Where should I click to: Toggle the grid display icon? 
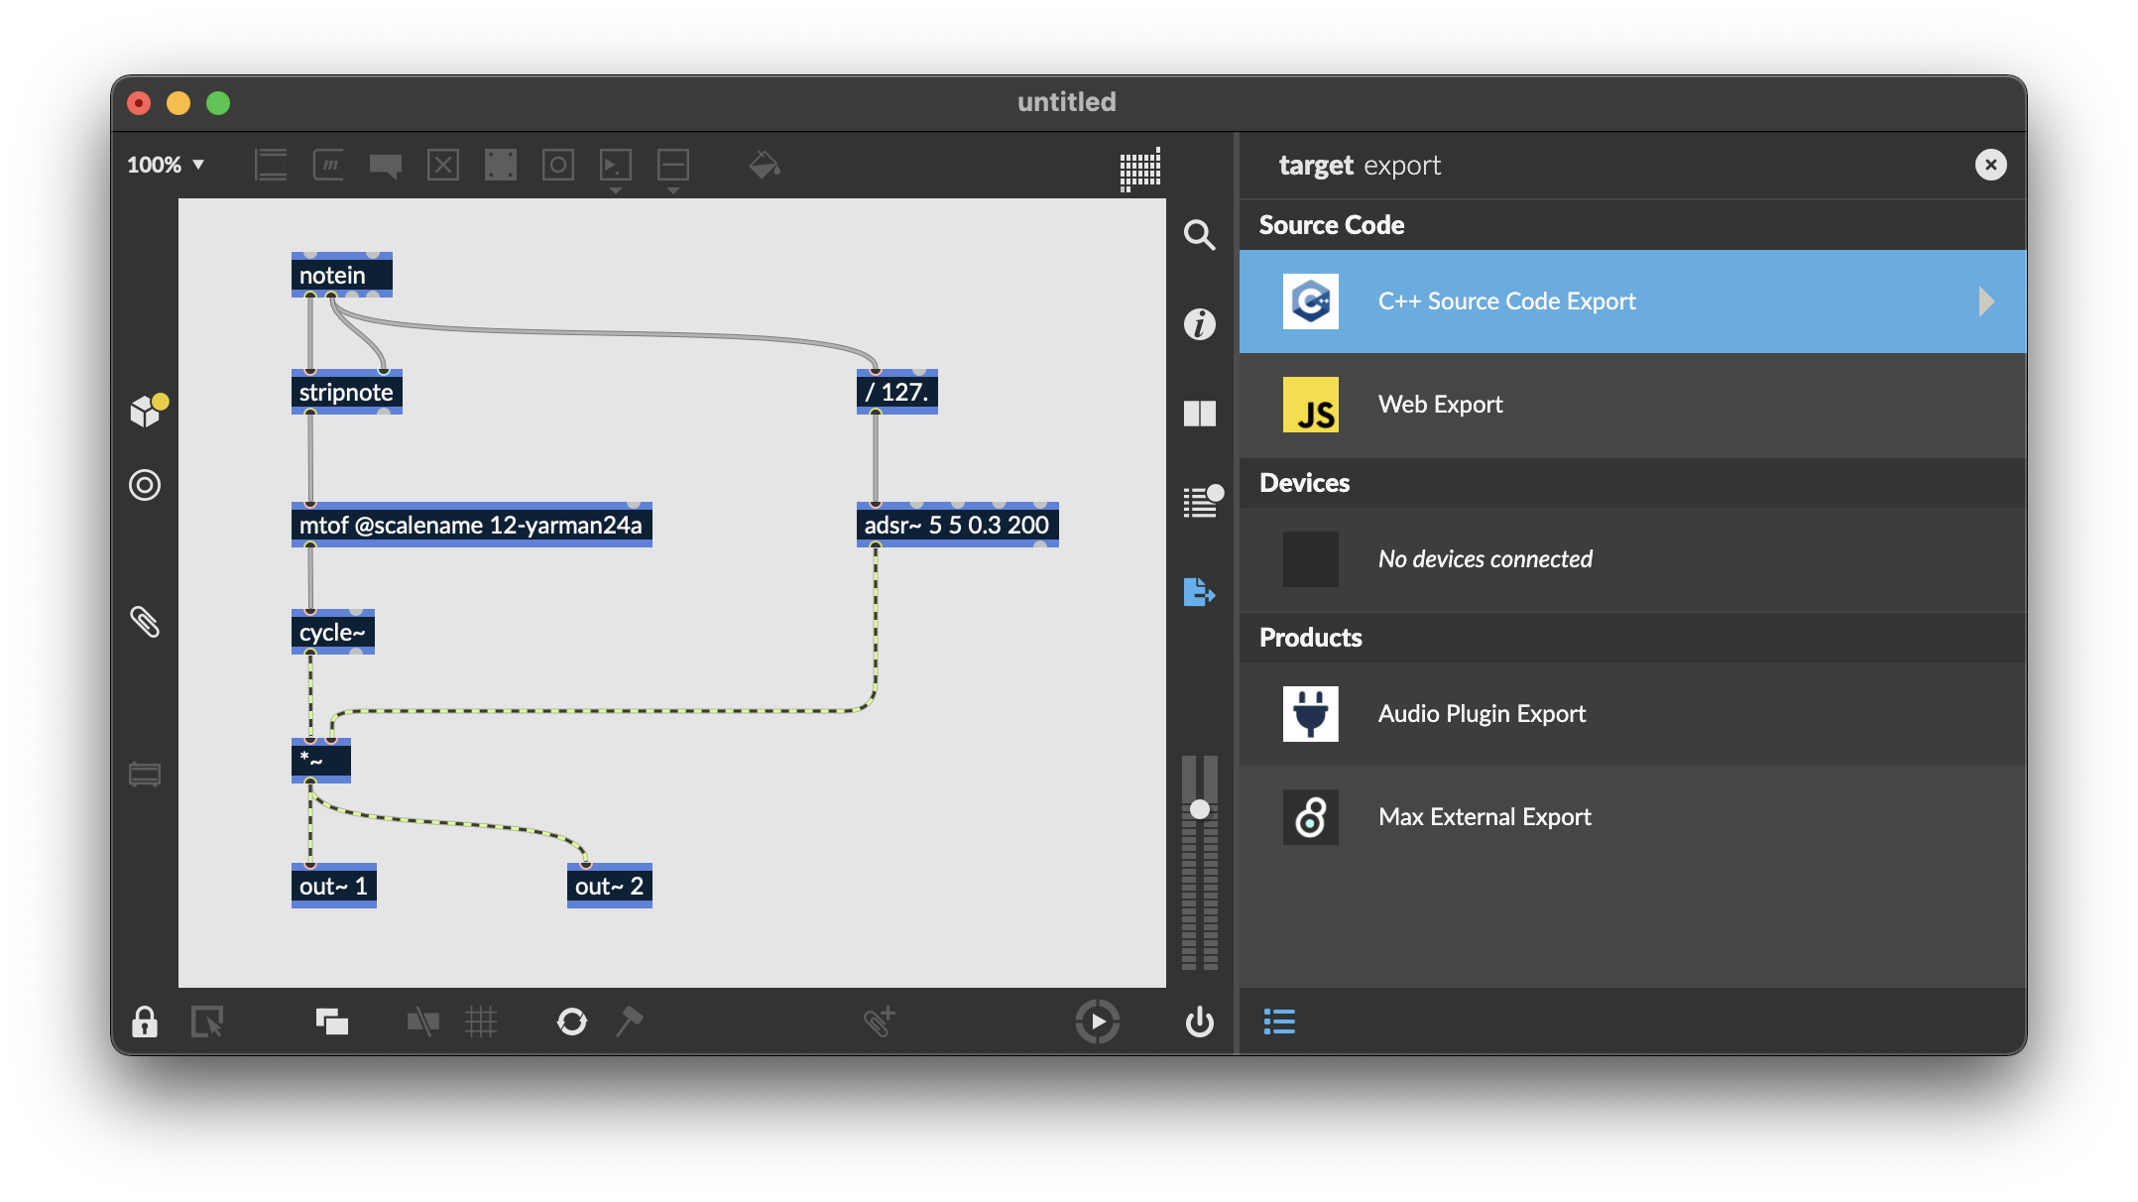coord(481,1022)
